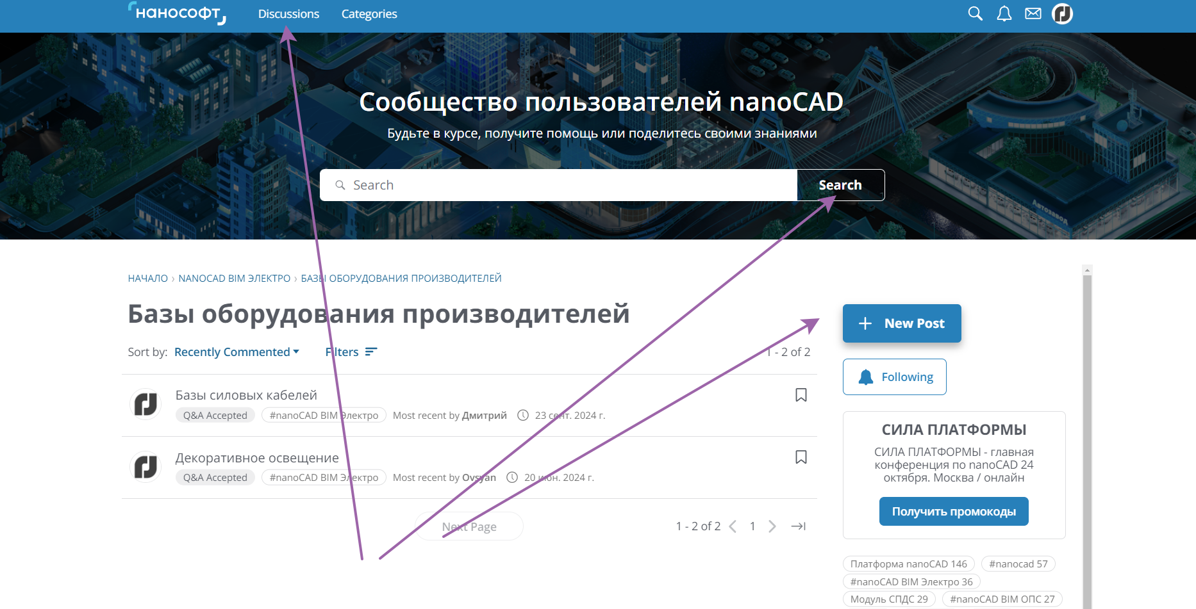Go to the previous page arrow in the pager

[x=733, y=526]
